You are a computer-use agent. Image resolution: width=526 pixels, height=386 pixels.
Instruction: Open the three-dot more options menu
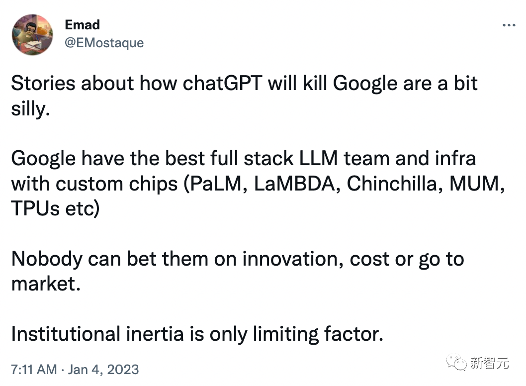click(x=508, y=25)
